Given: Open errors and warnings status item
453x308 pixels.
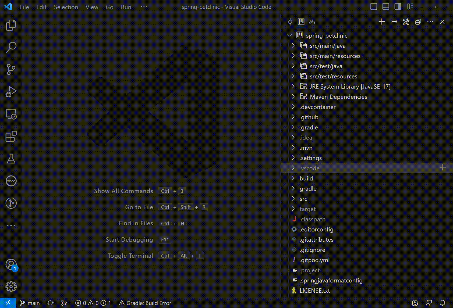Looking at the screenshot, I should coord(93,303).
